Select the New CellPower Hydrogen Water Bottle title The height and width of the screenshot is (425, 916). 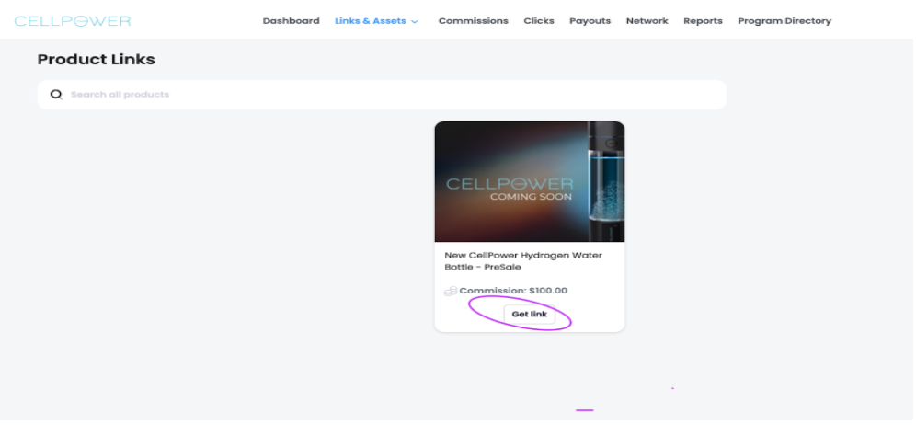[x=523, y=261]
